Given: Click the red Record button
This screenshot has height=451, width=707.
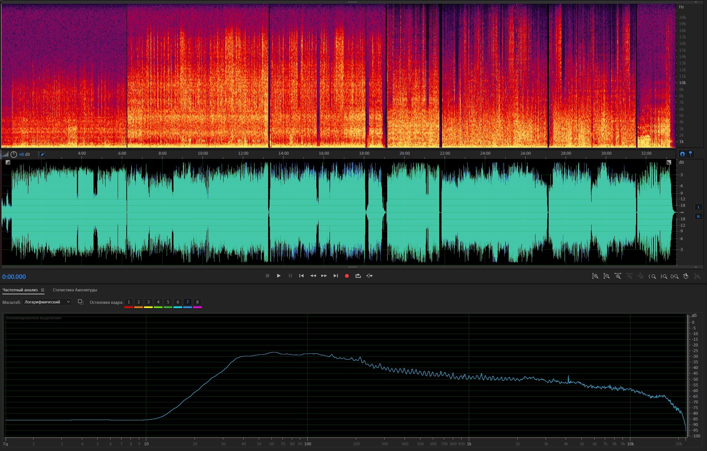Looking at the screenshot, I should 347,276.
